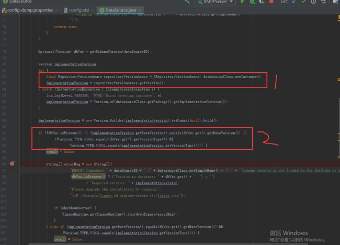Click the 'Version implementationVersion' declaration line
The height and width of the screenshot is (245, 340).
(x=67, y=64)
